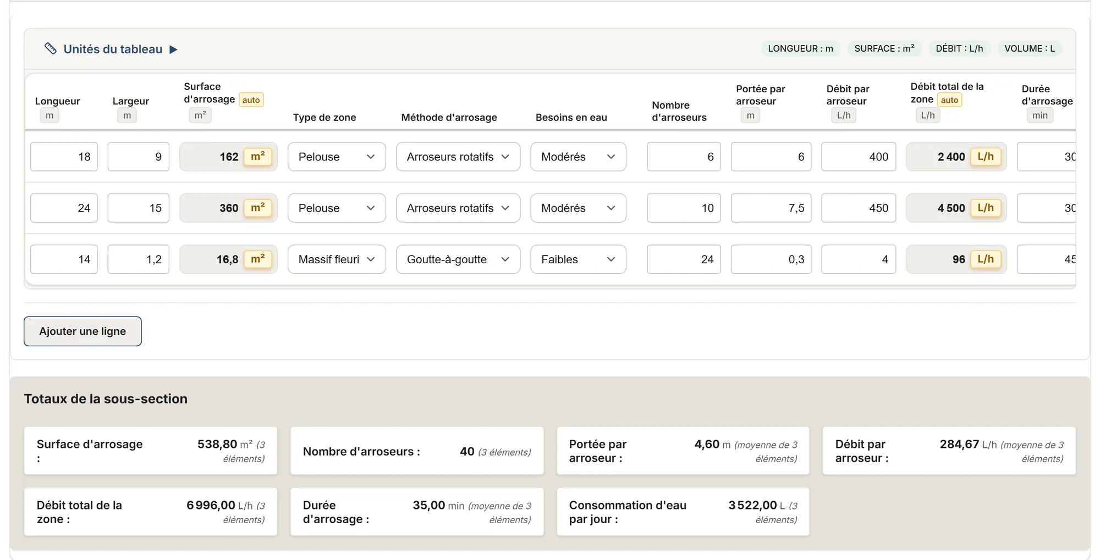
Task: Click the ruler icon beside Unités du tableau
Action: (50, 49)
